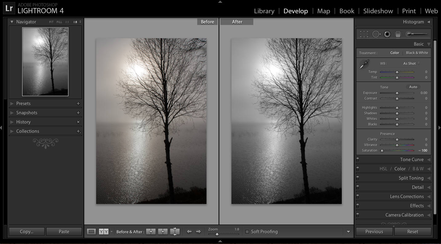Viewport: 441px width, 244px height.
Task: Click the Reset button
Action: pos(413,232)
